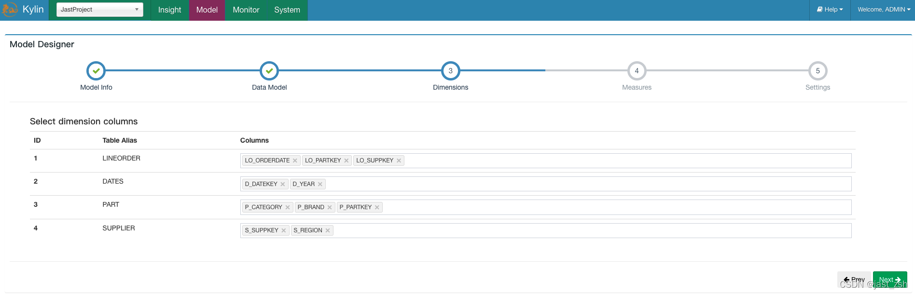Select step 3 Dimensions circle
This screenshot has height=294, width=915.
451,71
